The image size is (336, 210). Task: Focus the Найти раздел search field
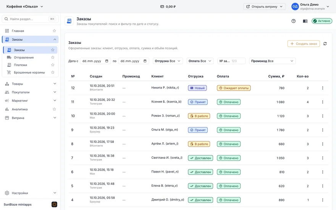pyautogui.click(x=30, y=19)
